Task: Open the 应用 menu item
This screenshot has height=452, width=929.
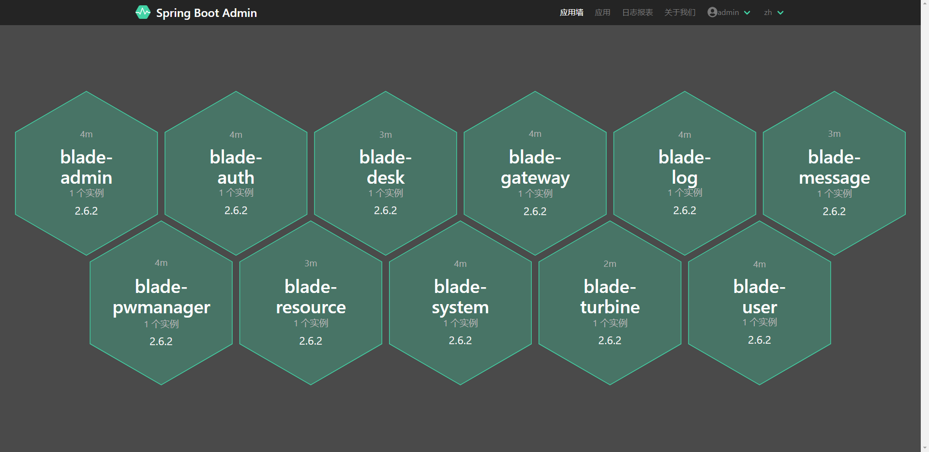Action: coord(602,13)
